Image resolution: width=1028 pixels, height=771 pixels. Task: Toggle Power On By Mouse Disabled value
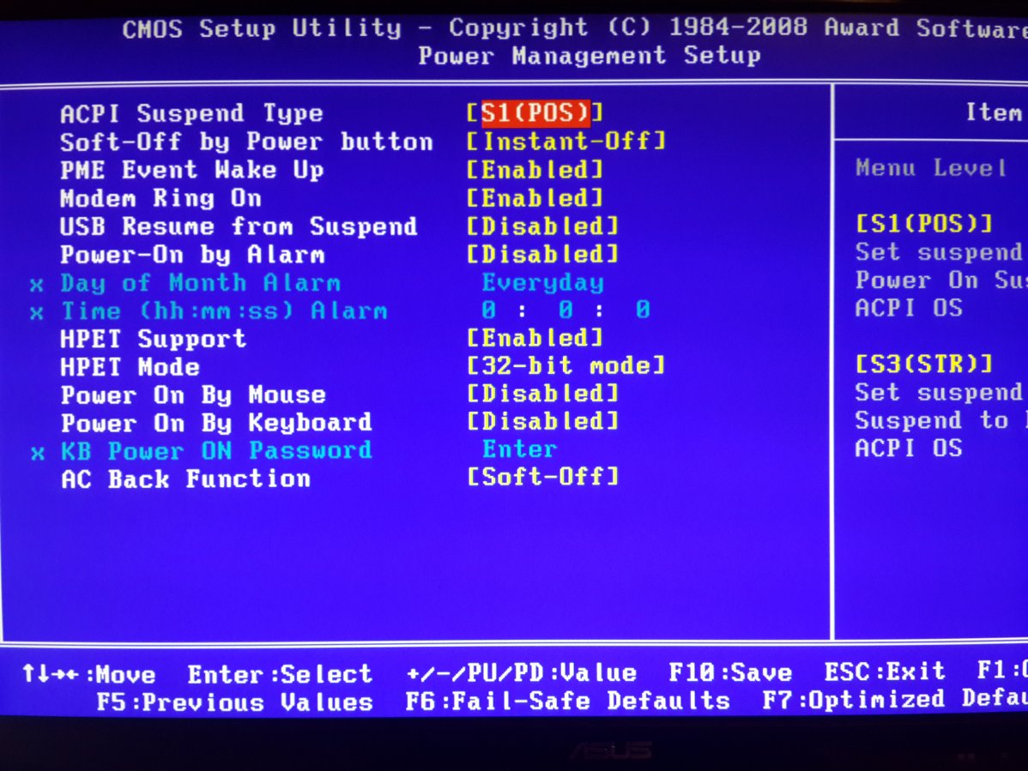[542, 394]
